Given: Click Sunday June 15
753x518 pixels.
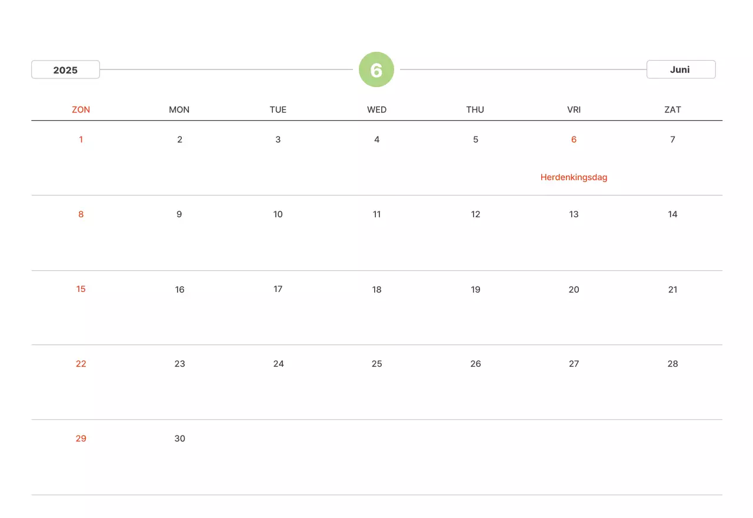Looking at the screenshot, I should [81, 289].
